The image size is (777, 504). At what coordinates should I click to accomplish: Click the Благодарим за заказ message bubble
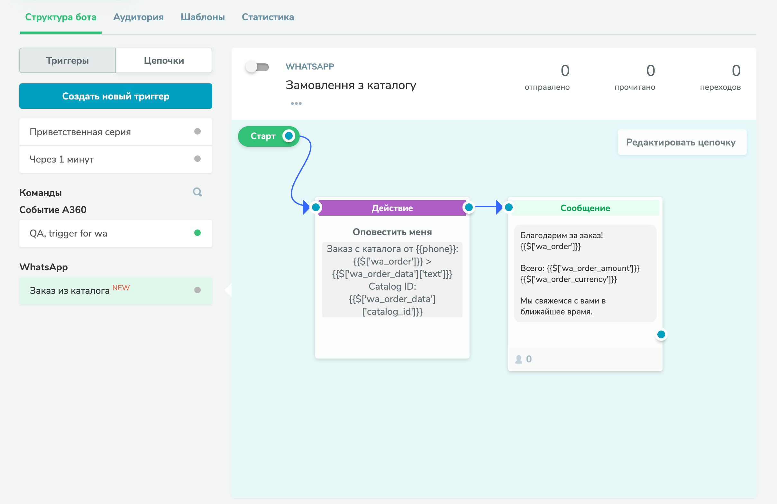point(585,273)
